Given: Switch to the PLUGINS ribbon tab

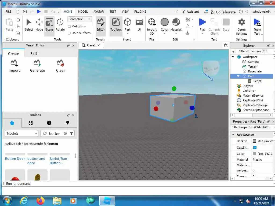Looking at the screenshot, I should (x=140, y=12).
